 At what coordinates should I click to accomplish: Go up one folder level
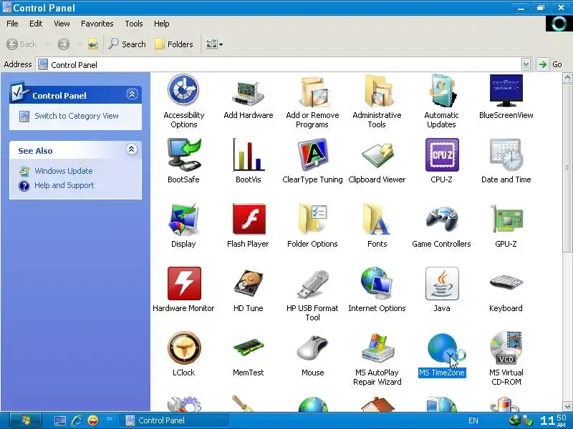(x=93, y=44)
